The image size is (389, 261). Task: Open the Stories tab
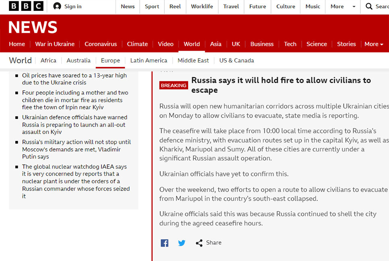click(x=346, y=44)
